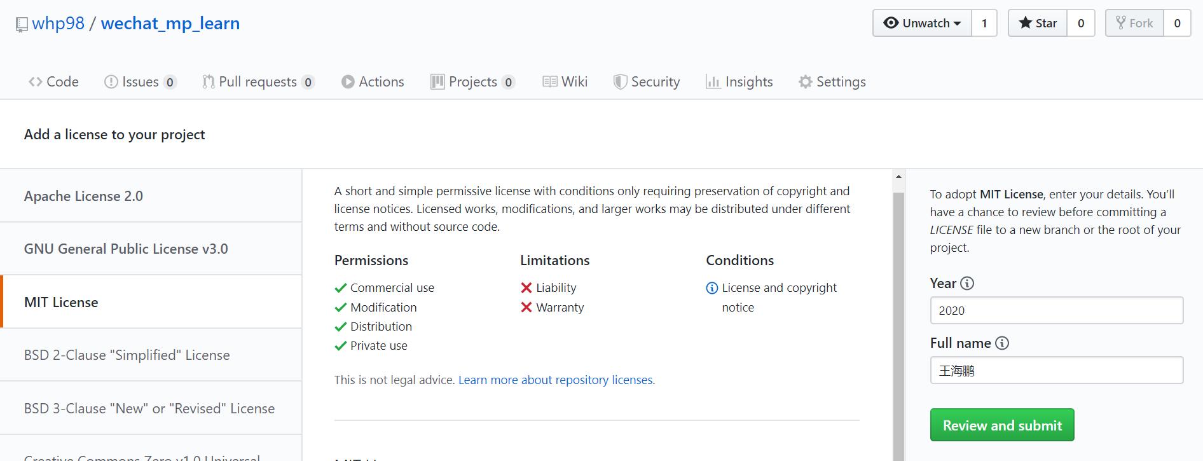
Task: Click the Conditions heading
Action: 740,260
